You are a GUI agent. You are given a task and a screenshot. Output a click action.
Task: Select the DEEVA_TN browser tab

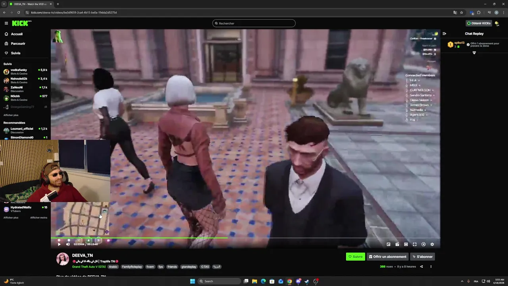pyautogui.click(x=31, y=4)
